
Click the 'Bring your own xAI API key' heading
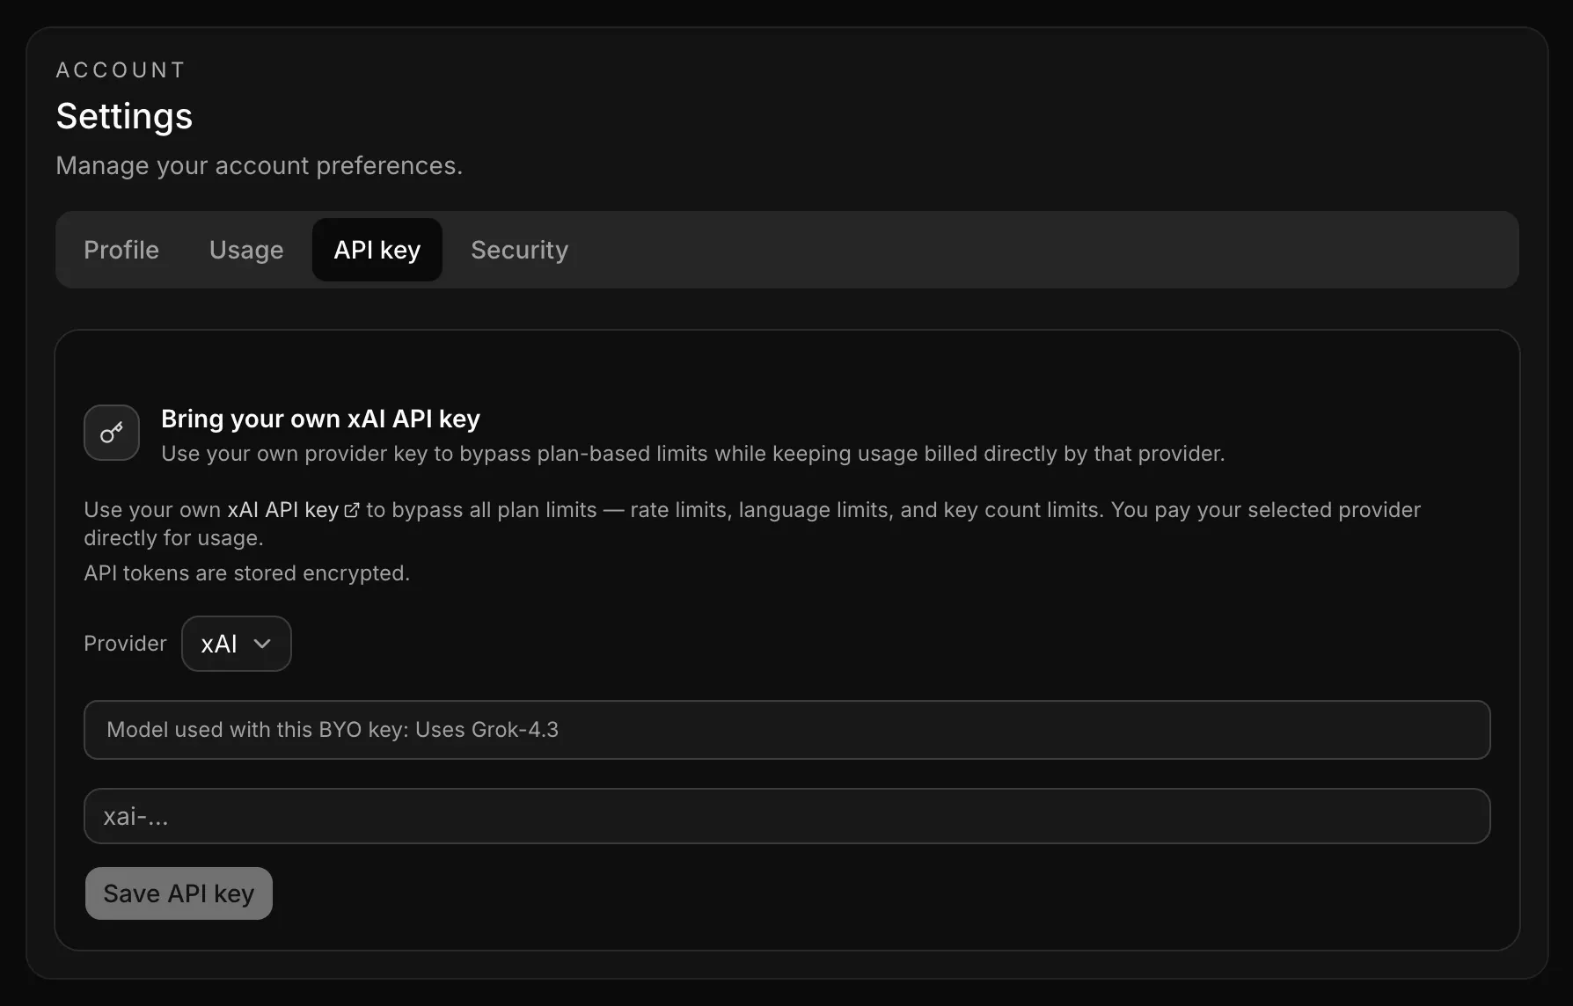[321, 419]
